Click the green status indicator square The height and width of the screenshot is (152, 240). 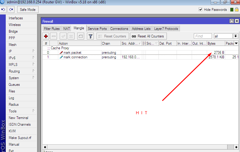tap(232, 10)
